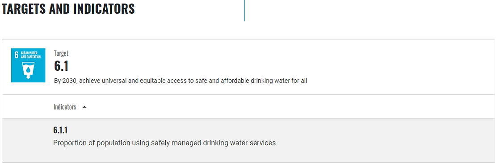Click the 'Targets and Indicators' page heading

pos(68,9)
